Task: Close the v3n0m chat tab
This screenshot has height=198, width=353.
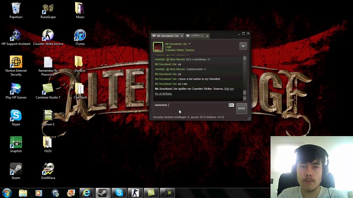Action: pyautogui.click(x=207, y=36)
